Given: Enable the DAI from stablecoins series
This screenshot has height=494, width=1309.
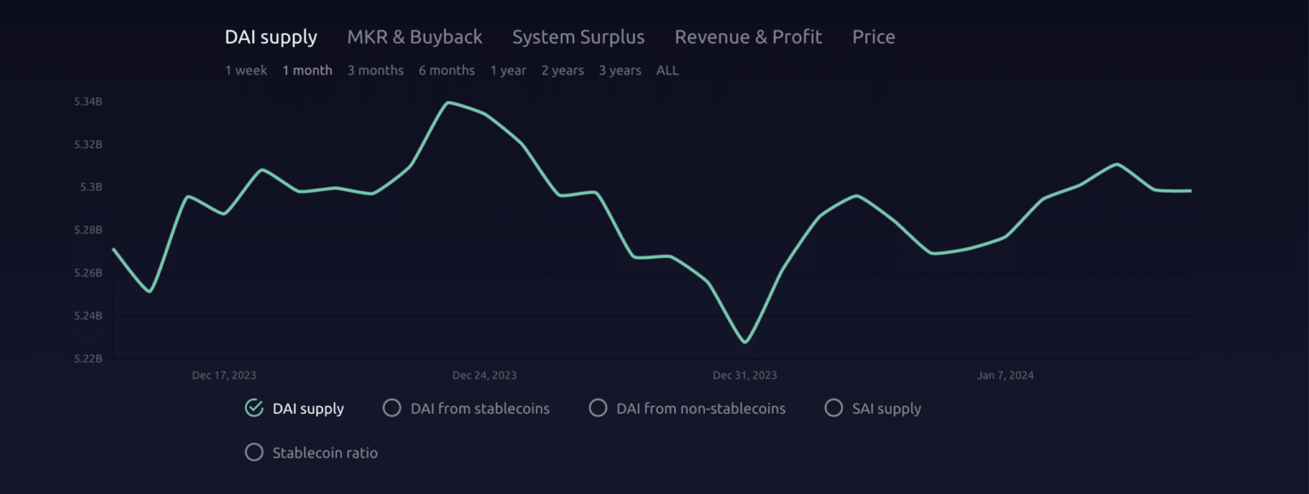Looking at the screenshot, I should pos(465,408).
